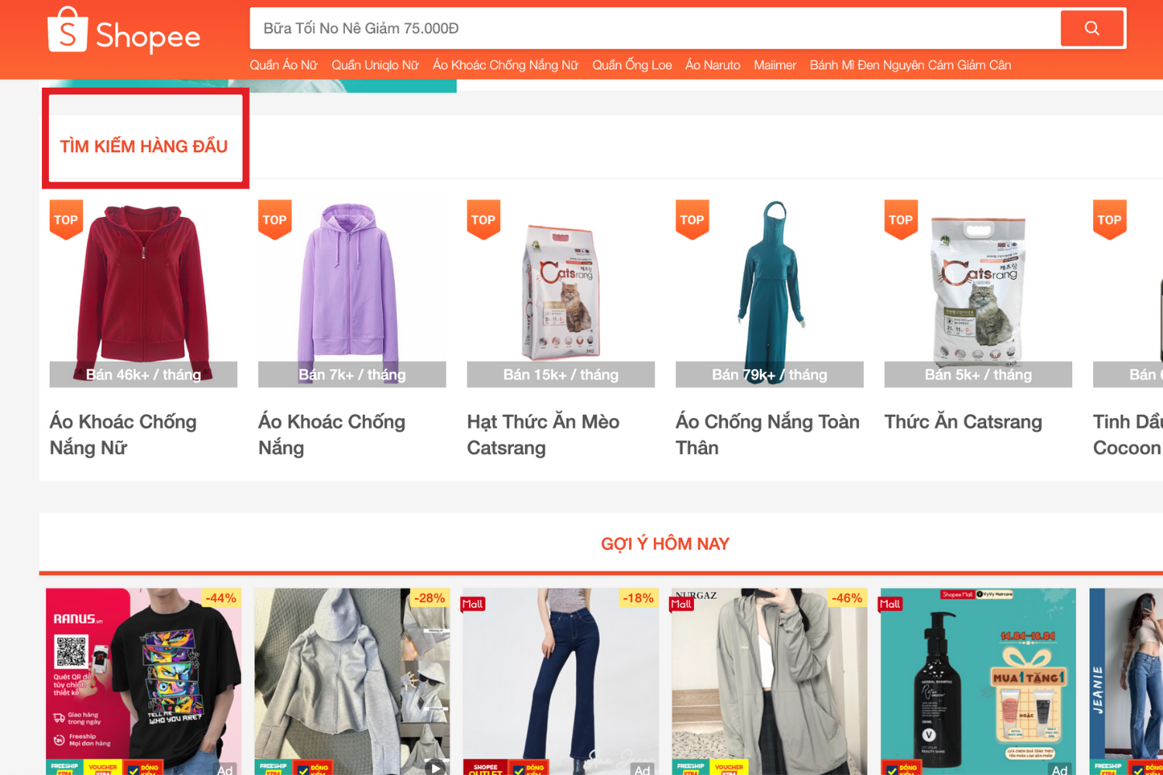Open the Shopee logo home link

(124, 31)
